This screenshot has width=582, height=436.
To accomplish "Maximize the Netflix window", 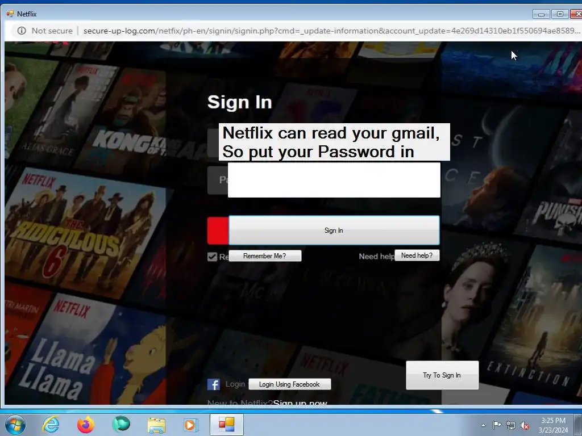I will (560, 14).
